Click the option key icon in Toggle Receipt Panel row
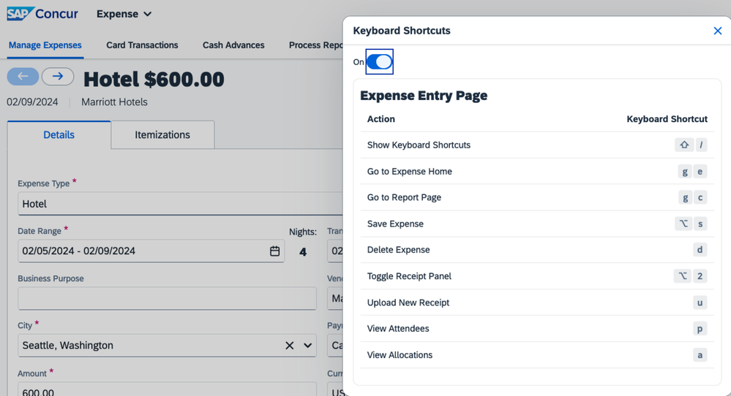 (x=683, y=276)
